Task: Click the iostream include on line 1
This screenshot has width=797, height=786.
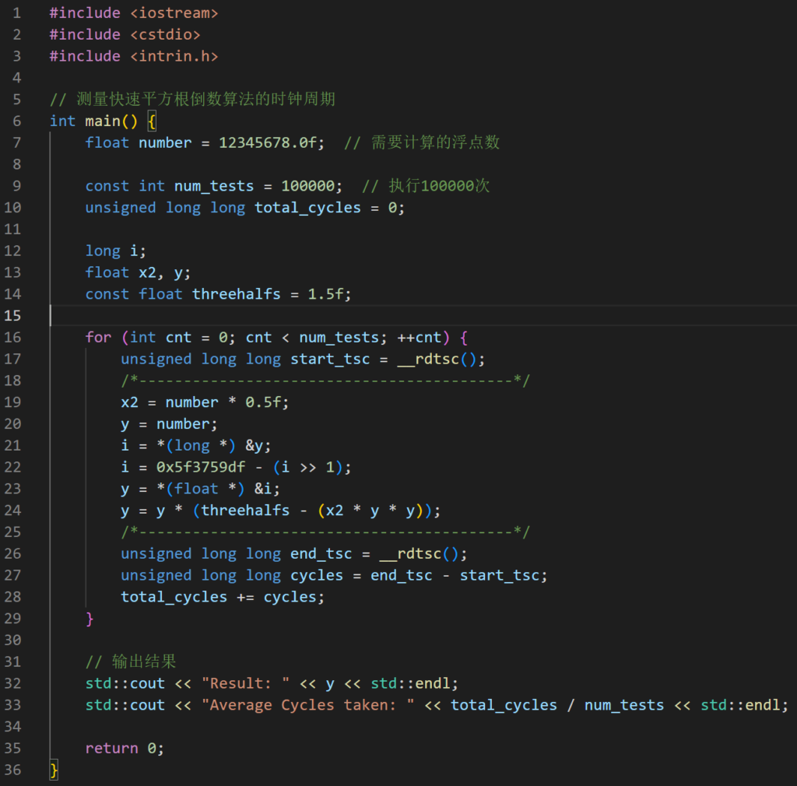Action: 174,13
